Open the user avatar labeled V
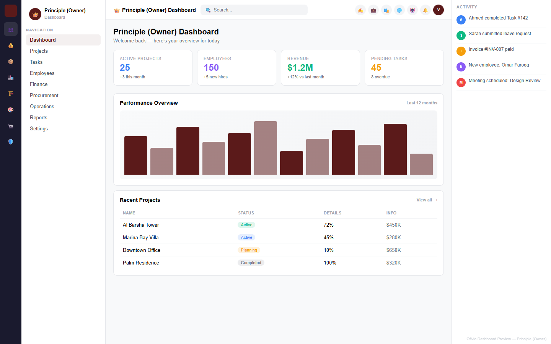 click(x=439, y=10)
